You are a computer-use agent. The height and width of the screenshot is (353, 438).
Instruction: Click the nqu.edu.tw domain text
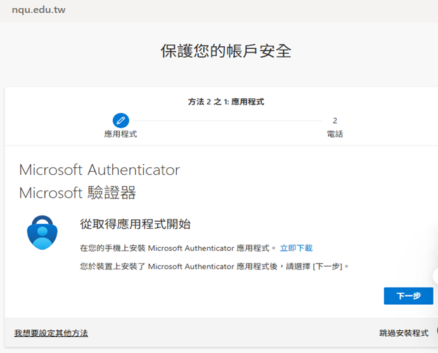point(38,10)
